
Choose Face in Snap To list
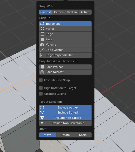[65, 39]
